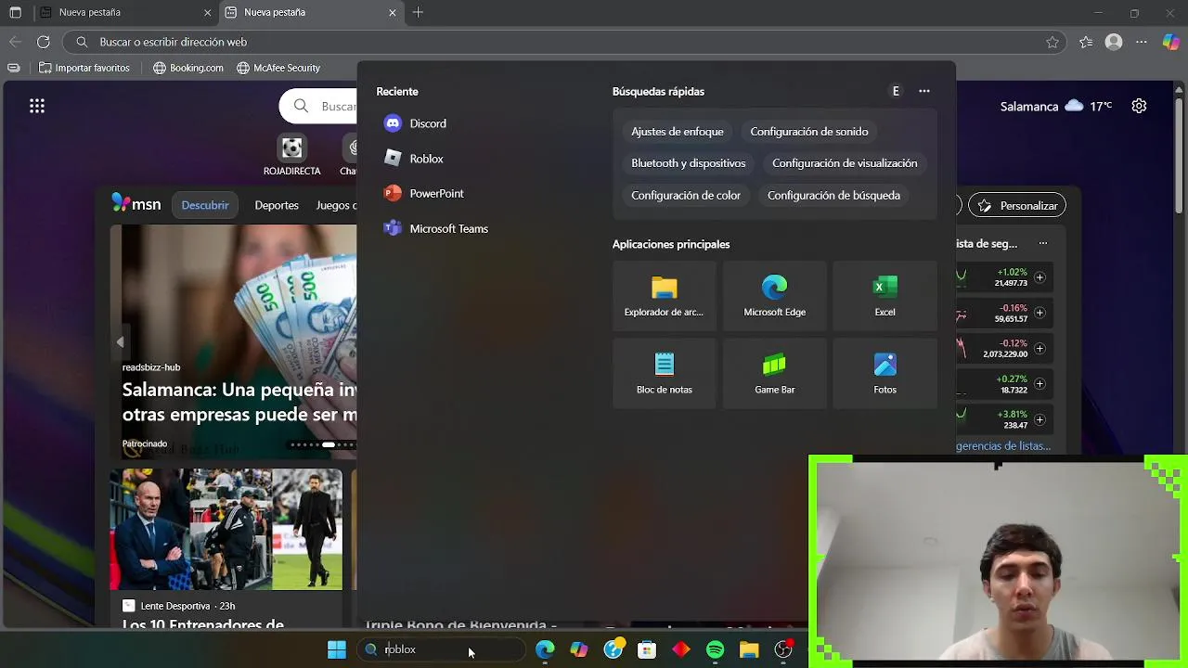Open Importar favoritos bookmark
The width and height of the screenshot is (1188, 668).
pyautogui.click(x=83, y=68)
